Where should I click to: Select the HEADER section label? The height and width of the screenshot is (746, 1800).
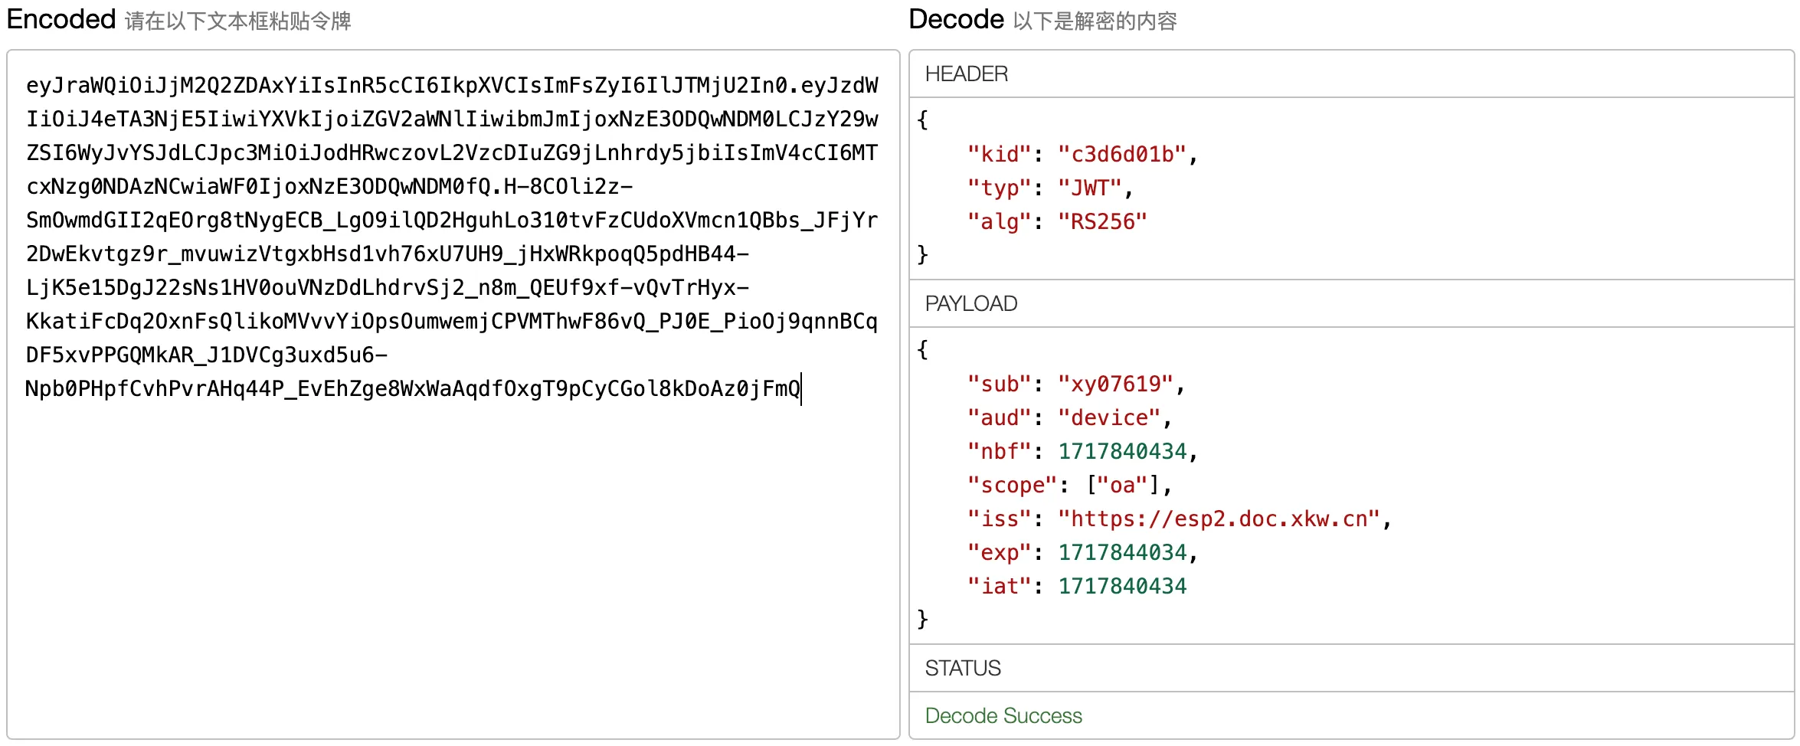click(966, 74)
